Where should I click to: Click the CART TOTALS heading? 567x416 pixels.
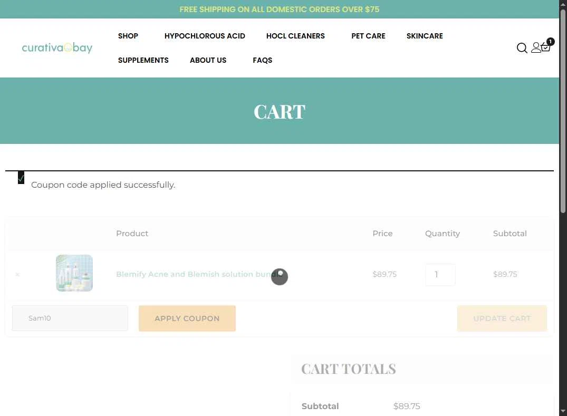pyautogui.click(x=349, y=369)
